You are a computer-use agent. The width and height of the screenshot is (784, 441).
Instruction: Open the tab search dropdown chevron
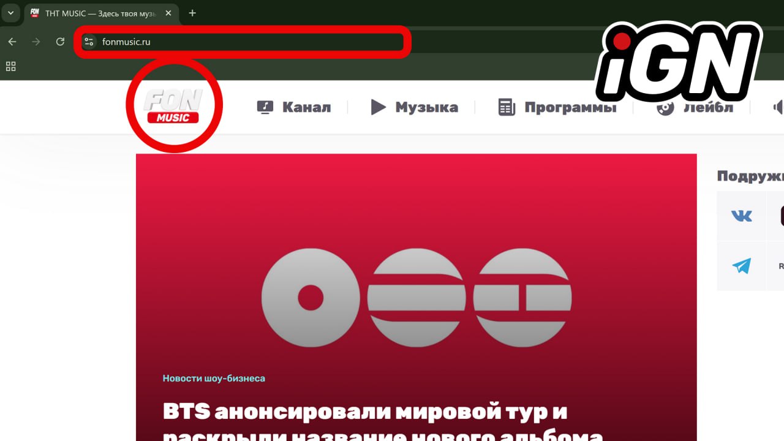click(10, 13)
